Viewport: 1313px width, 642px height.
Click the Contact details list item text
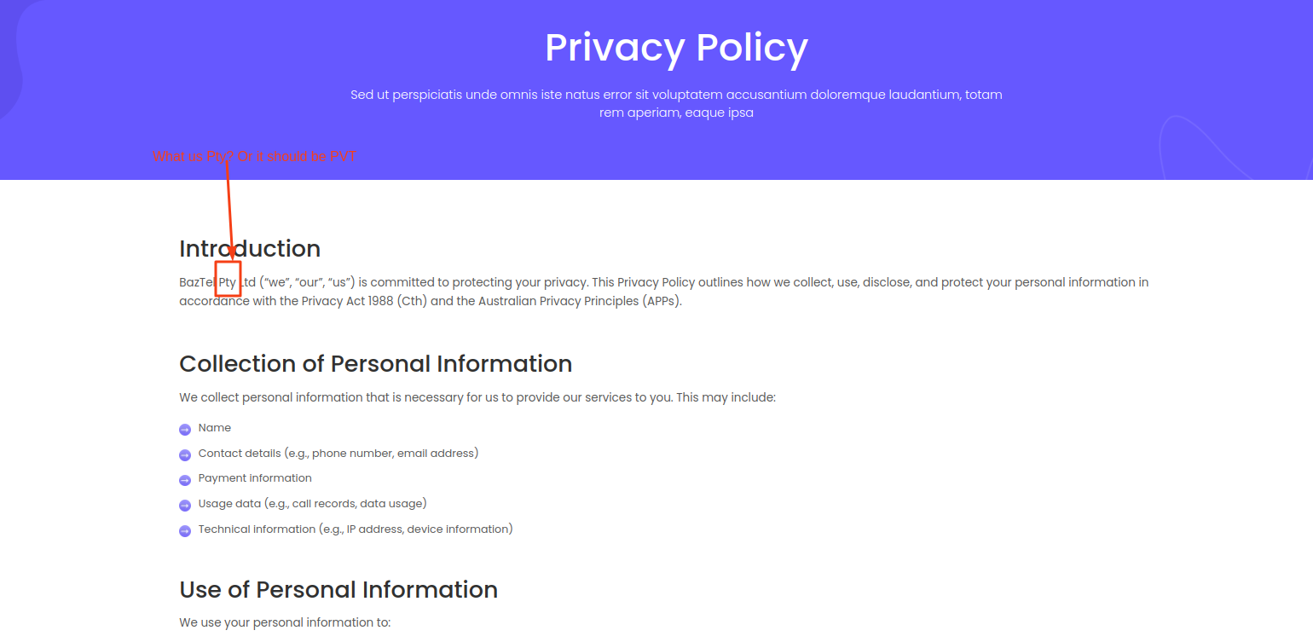(338, 454)
